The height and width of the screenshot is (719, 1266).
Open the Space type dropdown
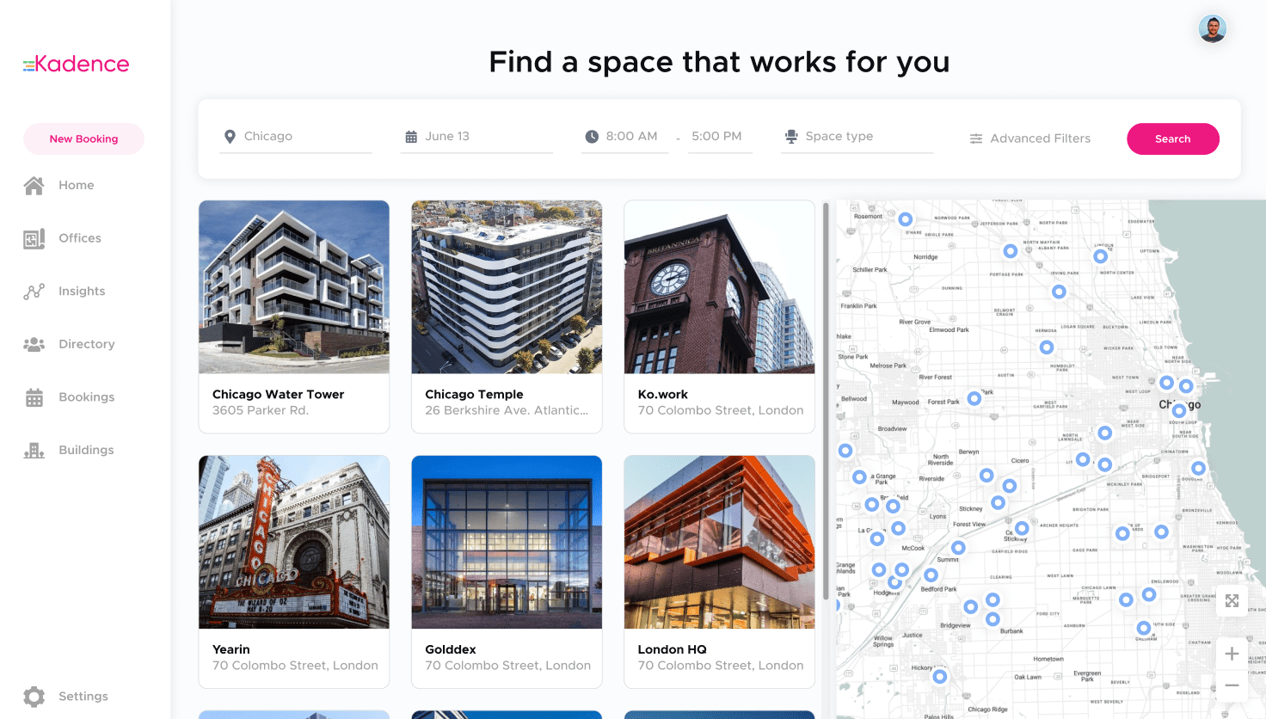[x=856, y=137]
